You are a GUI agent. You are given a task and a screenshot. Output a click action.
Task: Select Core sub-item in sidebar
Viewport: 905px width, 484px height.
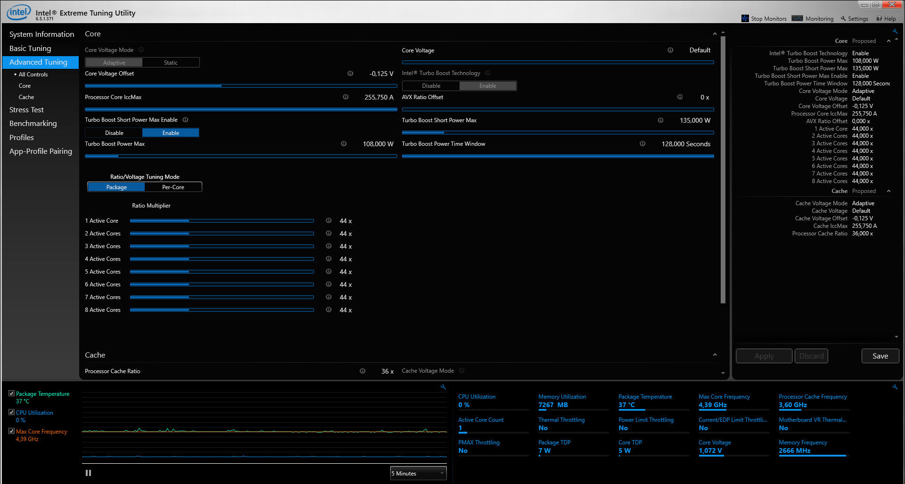click(25, 86)
